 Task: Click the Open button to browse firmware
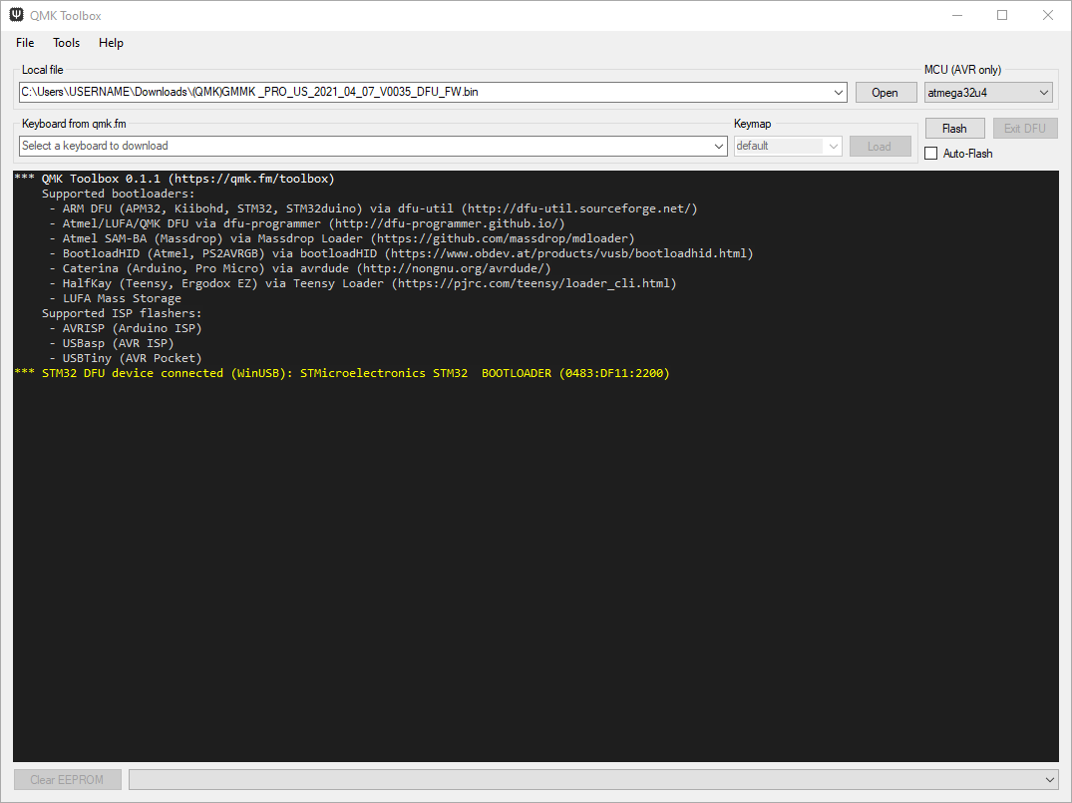(x=885, y=93)
